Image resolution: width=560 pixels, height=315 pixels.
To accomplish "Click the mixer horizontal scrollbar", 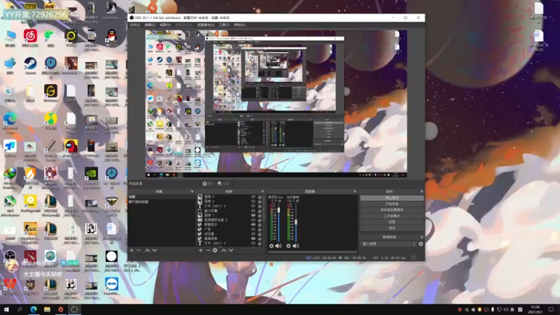I will (312, 251).
